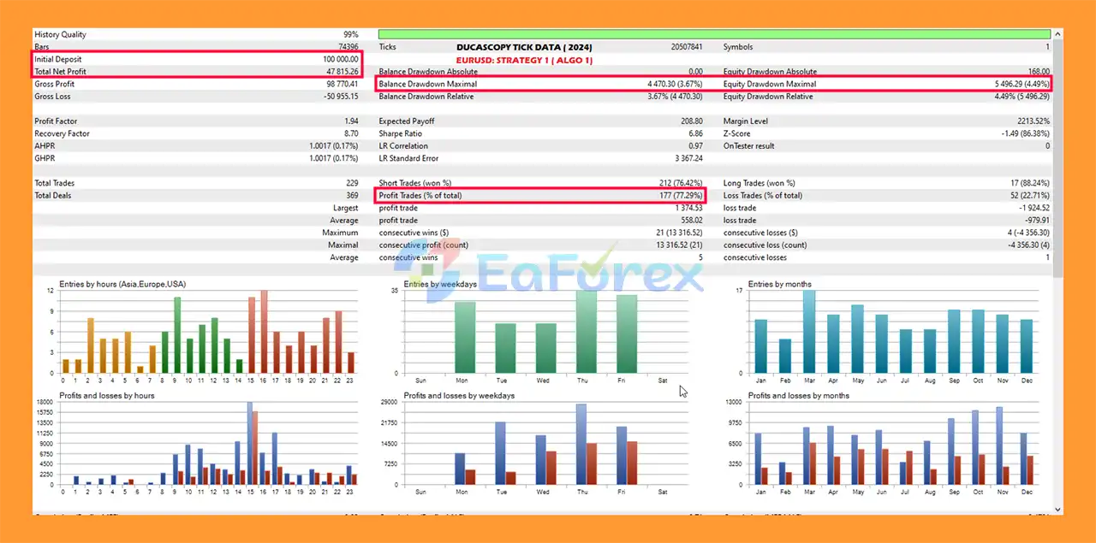
Task: Click the Balance Drawdown Maximal label
Action: 428,84
